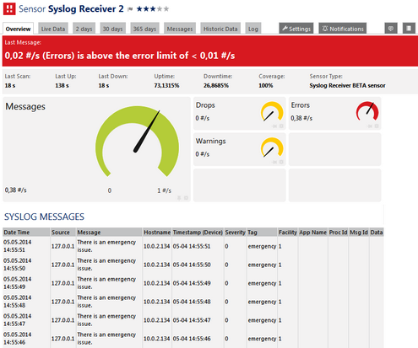Switch to the Messages tab
Screen dimensions: 418x348
point(180,29)
